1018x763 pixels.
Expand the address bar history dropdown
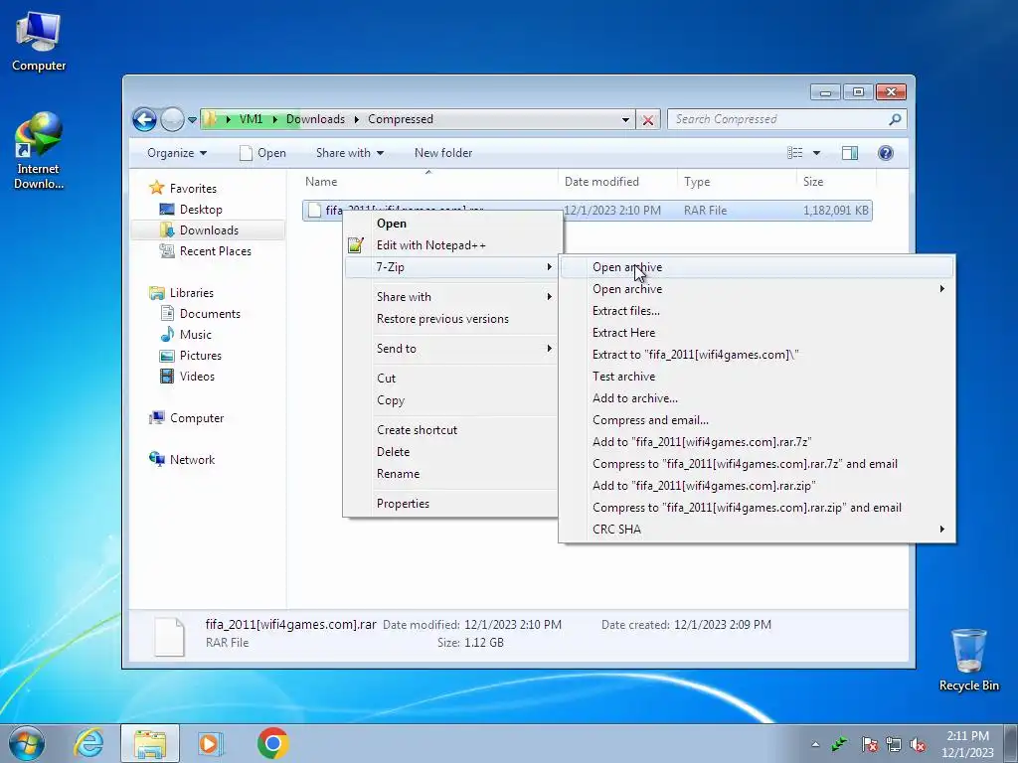pyautogui.click(x=625, y=120)
